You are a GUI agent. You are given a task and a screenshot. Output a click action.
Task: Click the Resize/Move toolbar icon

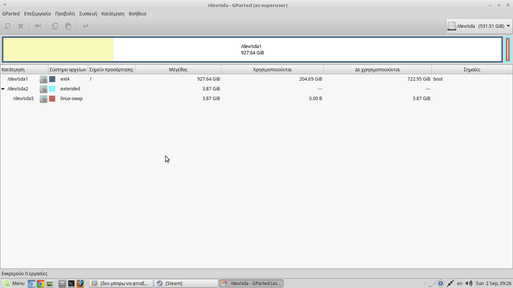click(38, 26)
